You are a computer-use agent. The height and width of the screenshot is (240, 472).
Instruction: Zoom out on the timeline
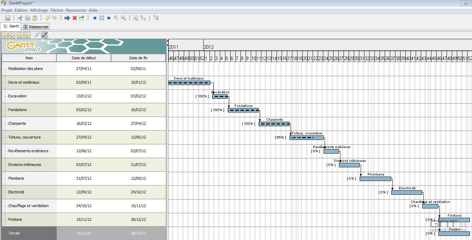pyautogui.click(x=115, y=18)
